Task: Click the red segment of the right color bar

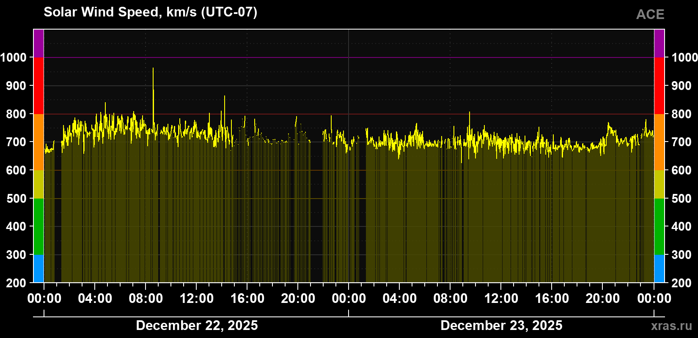Action: 659,86
